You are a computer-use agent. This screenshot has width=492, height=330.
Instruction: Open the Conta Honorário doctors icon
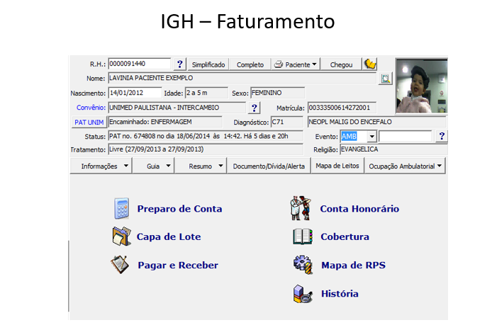[x=301, y=208]
